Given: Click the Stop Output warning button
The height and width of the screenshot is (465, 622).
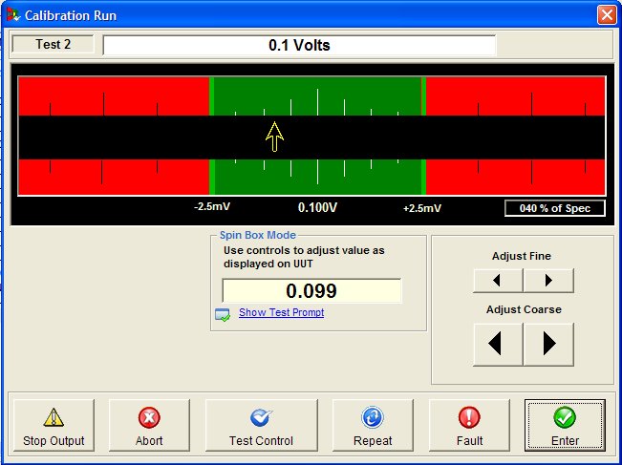Looking at the screenshot, I should click(54, 426).
